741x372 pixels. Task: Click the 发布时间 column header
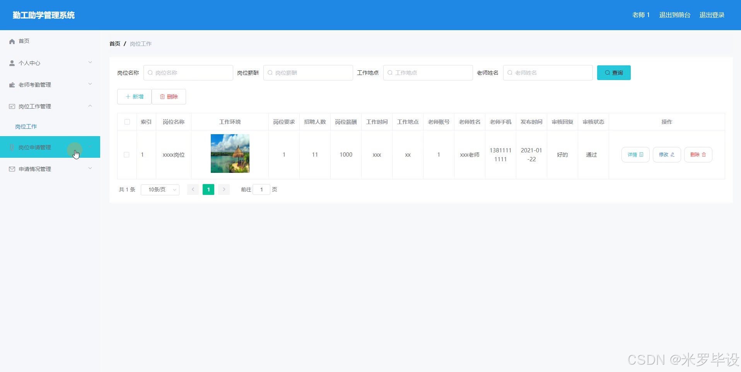(531, 122)
